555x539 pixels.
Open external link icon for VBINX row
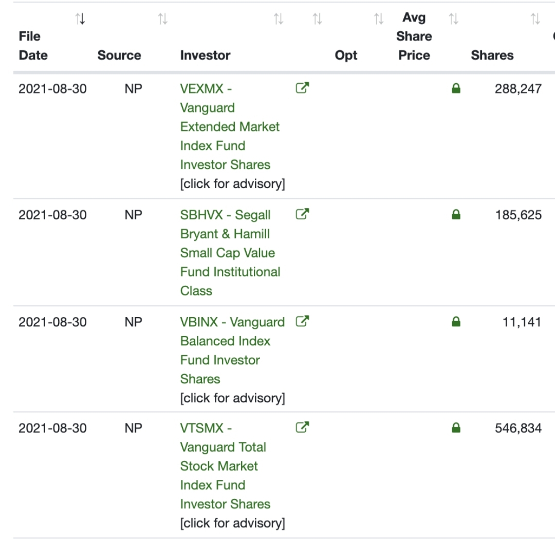302,321
